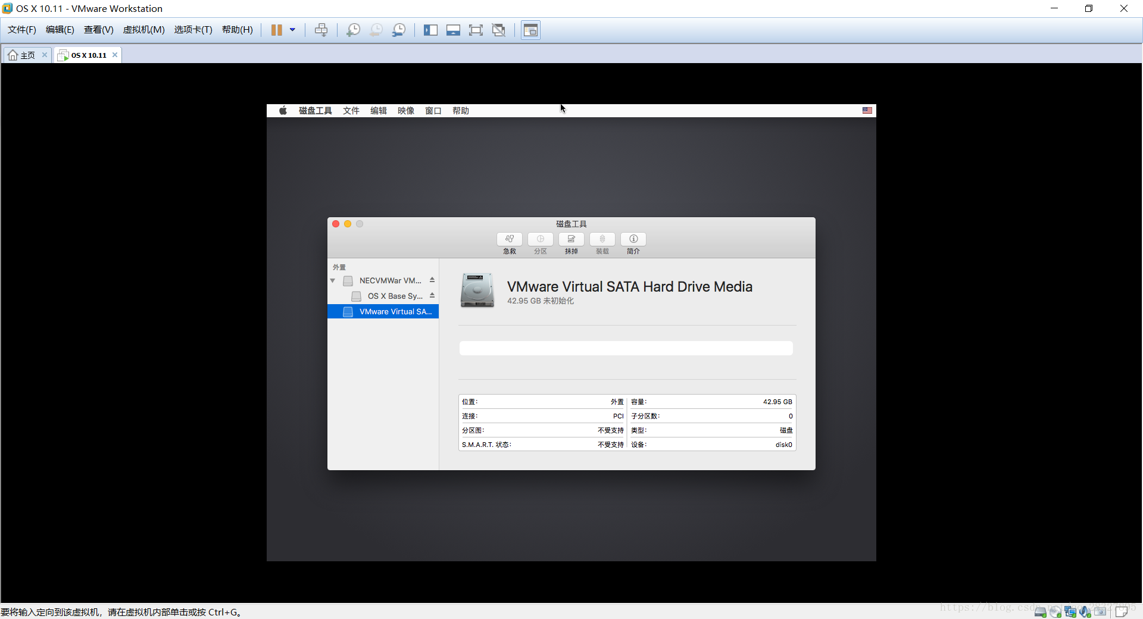Toggle the thumbnail bar view icon
Screen dimensions: 1143x619
(453, 30)
